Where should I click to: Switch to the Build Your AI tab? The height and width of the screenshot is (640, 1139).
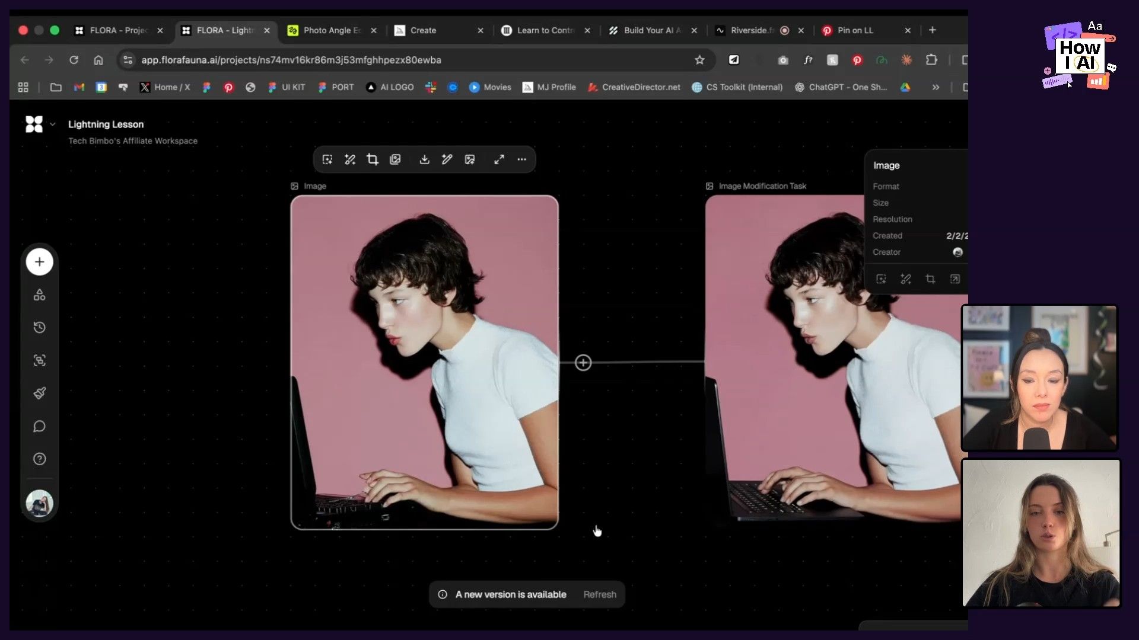(x=652, y=30)
